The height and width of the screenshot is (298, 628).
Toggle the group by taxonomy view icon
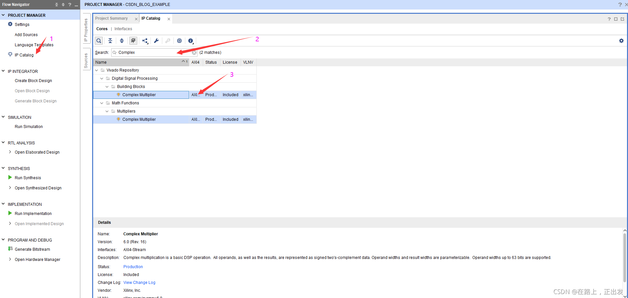(x=145, y=40)
